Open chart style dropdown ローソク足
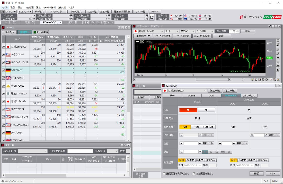The height and width of the screenshot is (184, 283). point(205,31)
